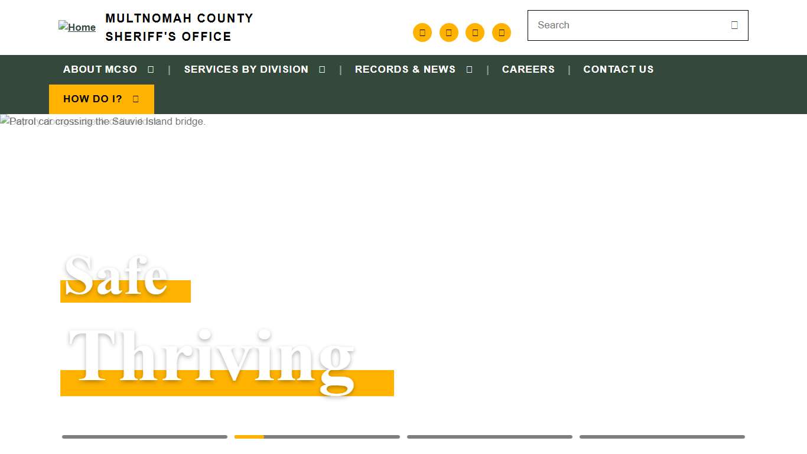The height and width of the screenshot is (454, 807).
Task: Click the first carousel progress bar
Action: click(x=144, y=437)
